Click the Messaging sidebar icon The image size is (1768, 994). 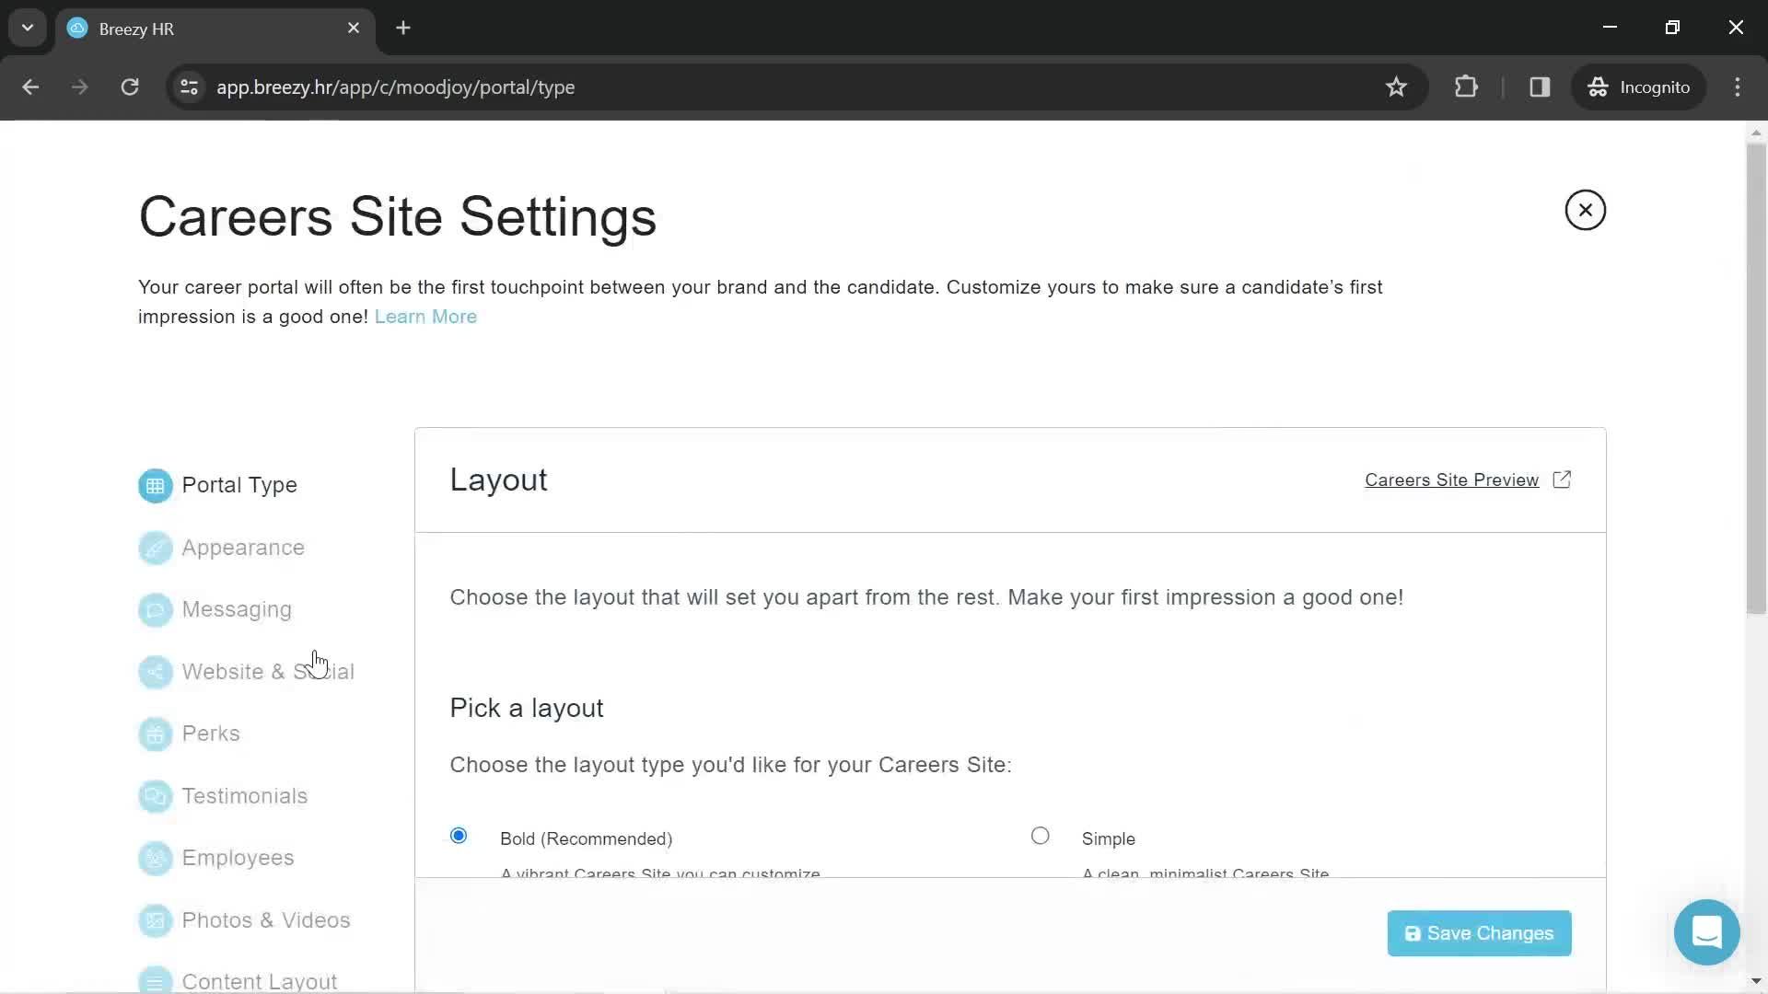point(156,609)
